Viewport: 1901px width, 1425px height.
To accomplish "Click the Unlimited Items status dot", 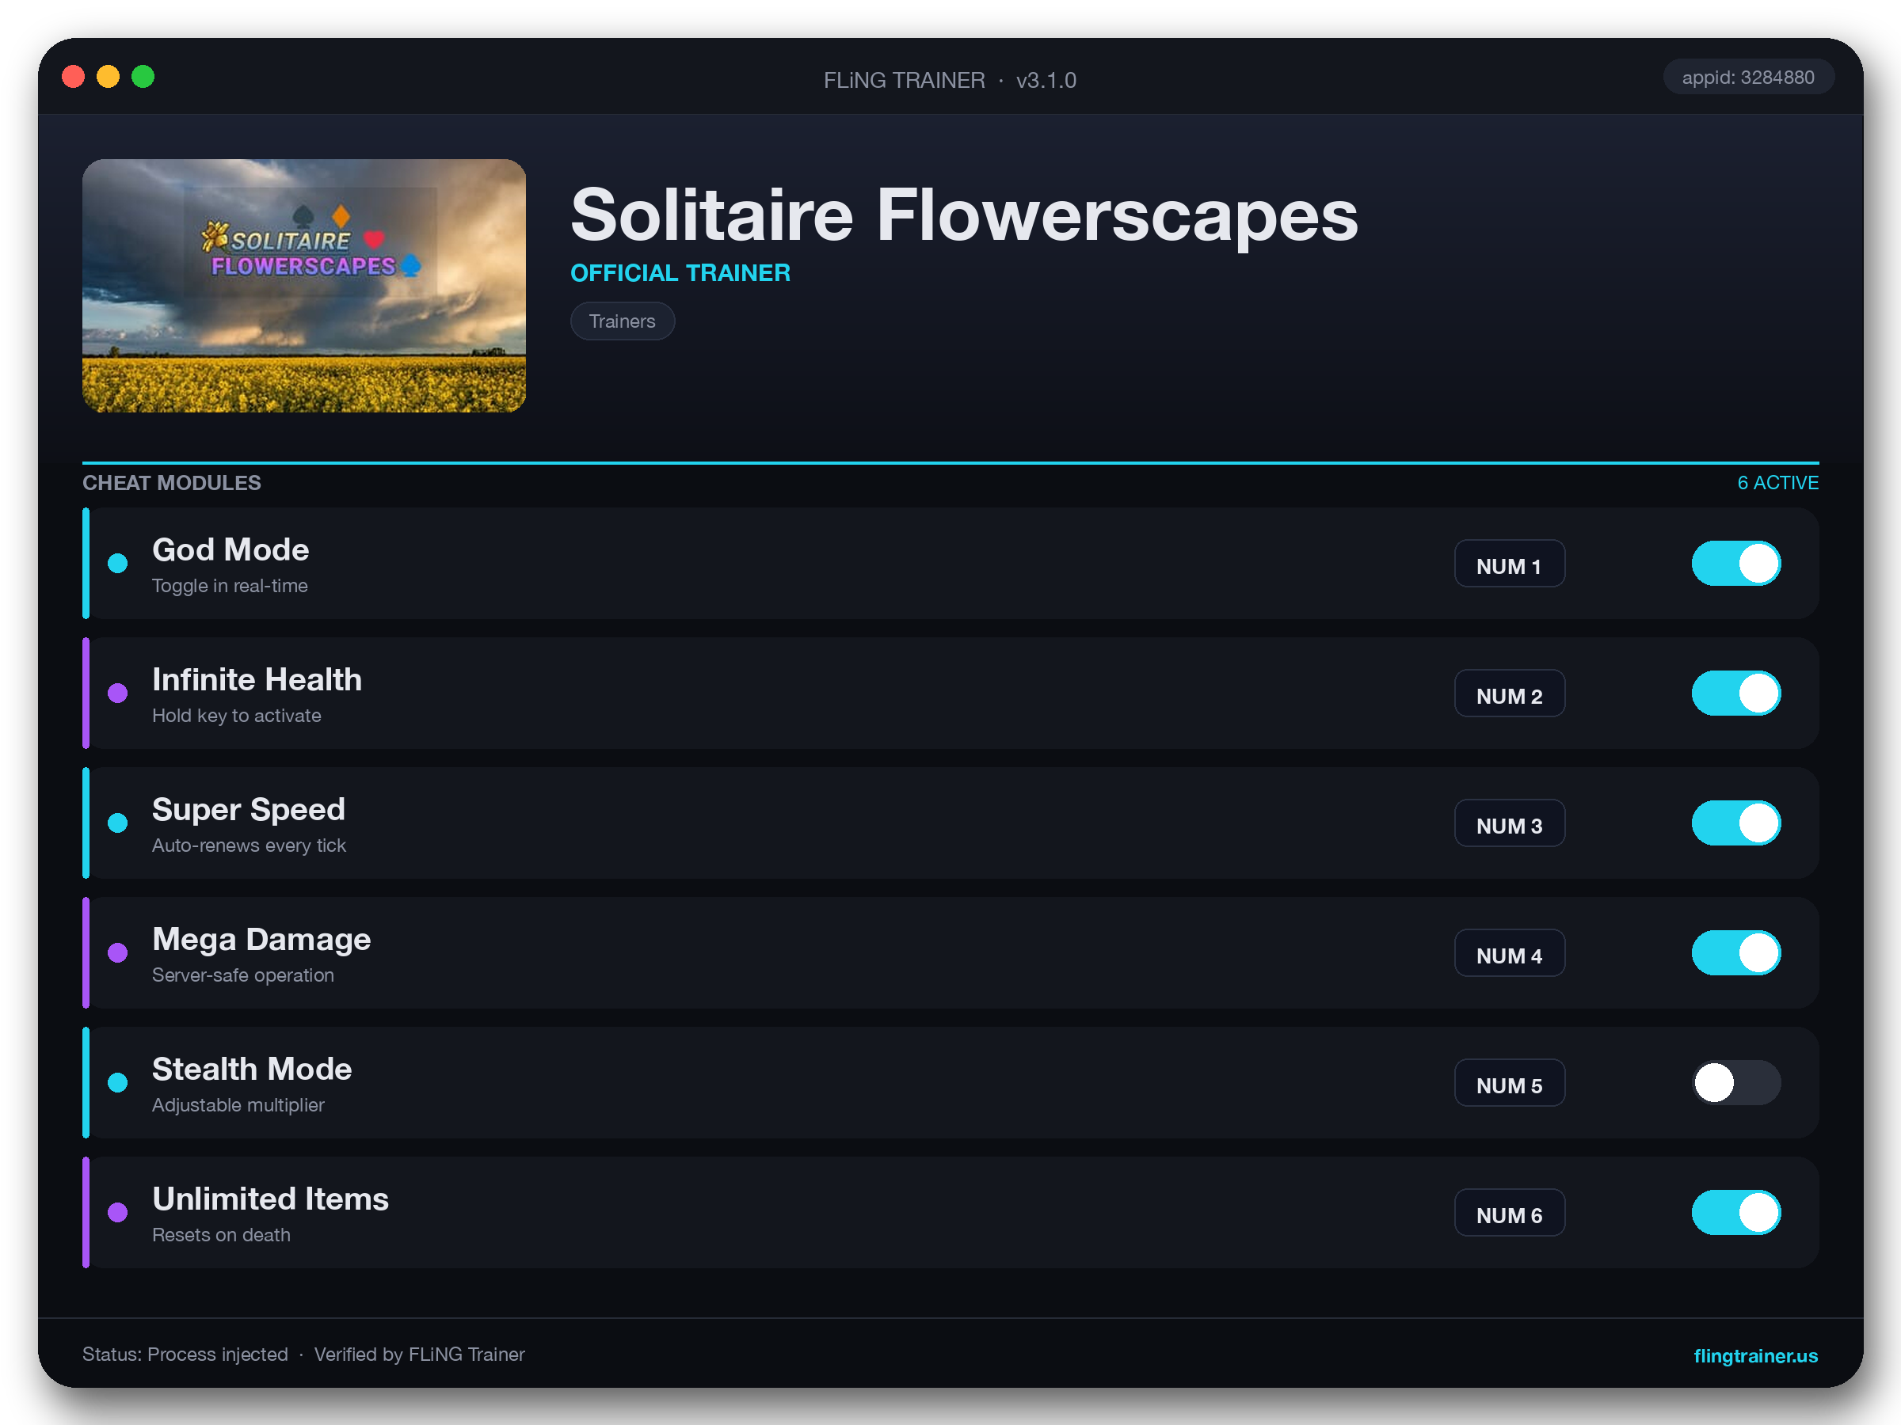I will [x=118, y=1212].
